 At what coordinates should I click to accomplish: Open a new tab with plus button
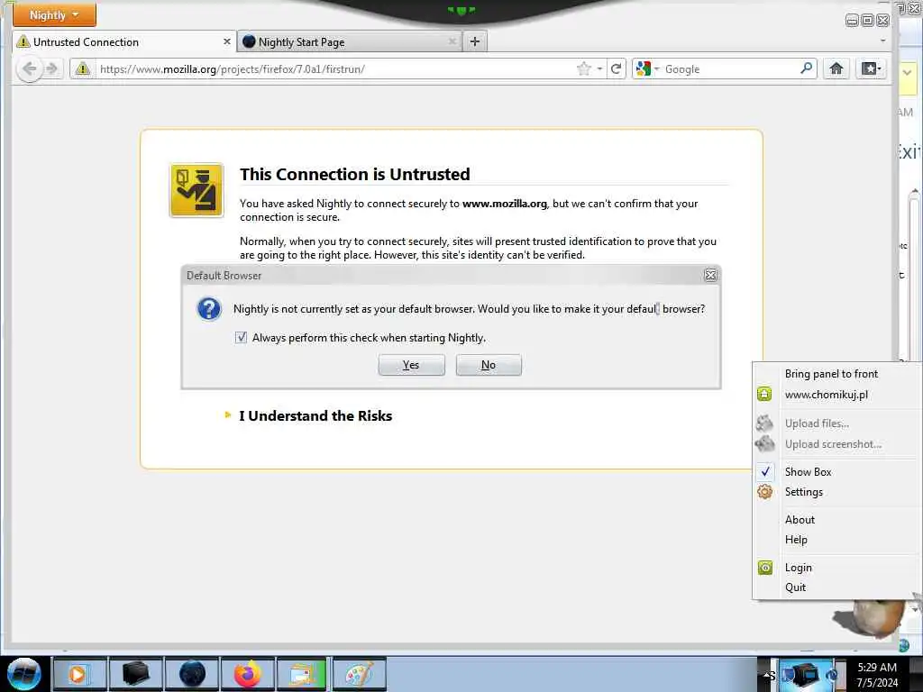tap(474, 41)
